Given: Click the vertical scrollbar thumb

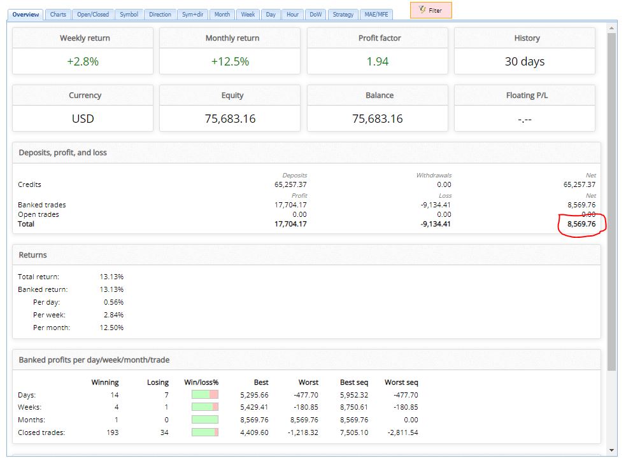Looking at the screenshot, I should coord(611,202).
